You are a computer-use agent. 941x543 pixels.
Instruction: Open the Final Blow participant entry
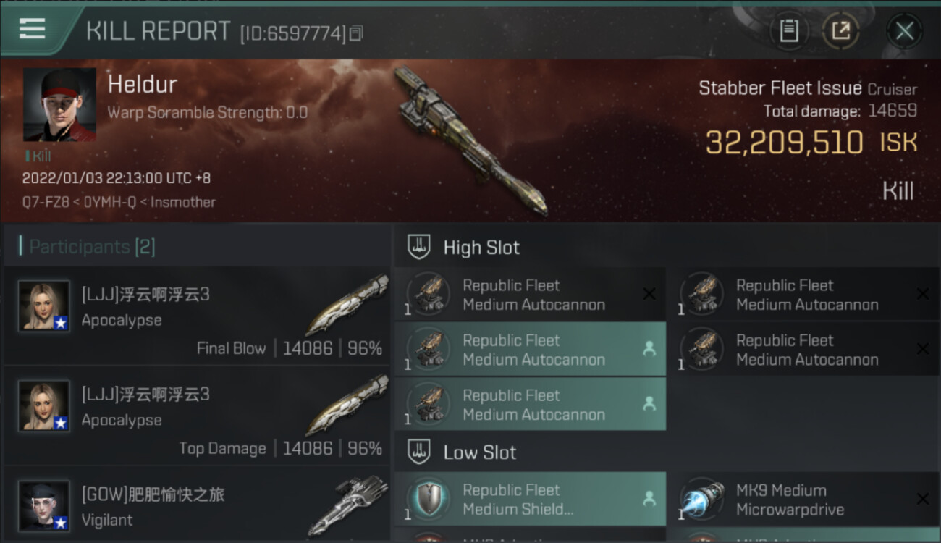point(197,316)
